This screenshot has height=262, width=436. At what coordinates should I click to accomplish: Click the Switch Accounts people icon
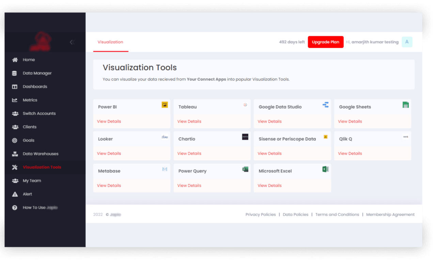click(x=15, y=114)
